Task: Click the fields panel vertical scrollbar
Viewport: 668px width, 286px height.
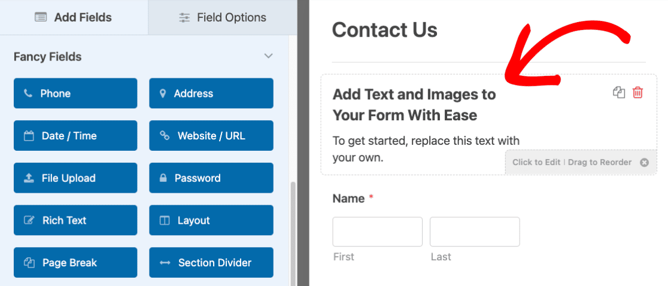Action: 293,233
